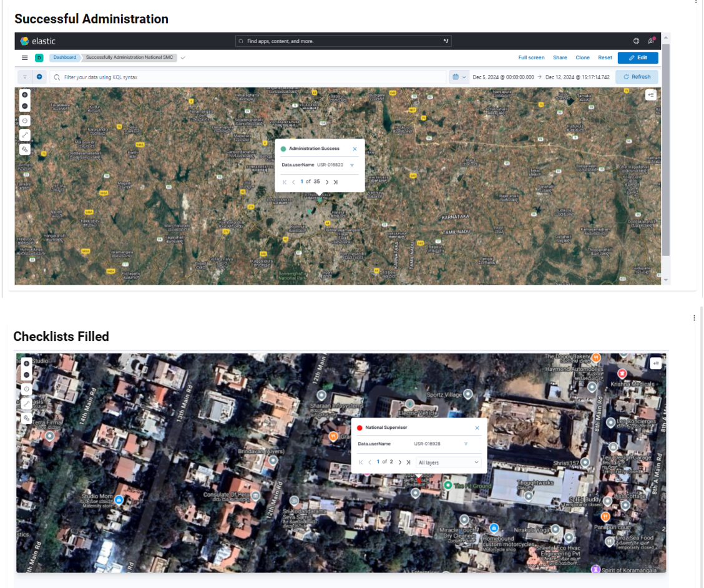Add a filter with the plus icon
The height and width of the screenshot is (588, 704).
39,77
